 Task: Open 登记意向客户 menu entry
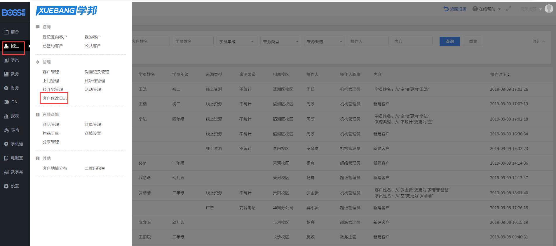tap(55, 37)
